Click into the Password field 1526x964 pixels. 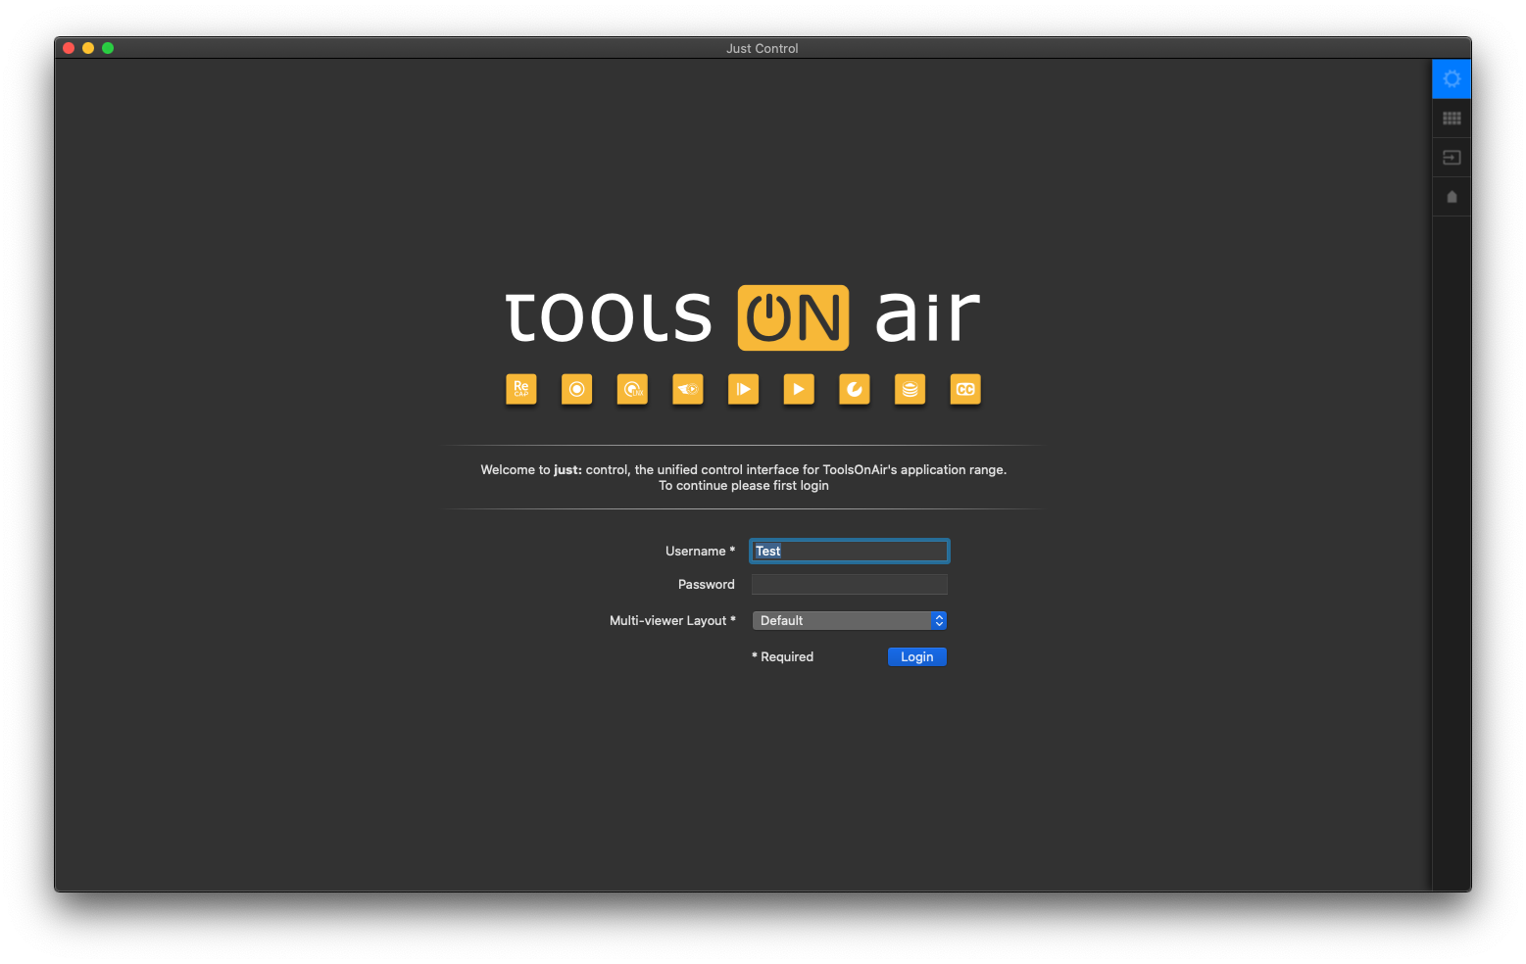850,584
